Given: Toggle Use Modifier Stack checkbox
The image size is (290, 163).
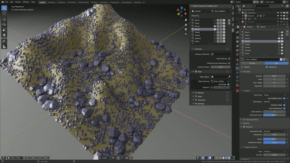Looking at the screenshot, I should 284,99.
